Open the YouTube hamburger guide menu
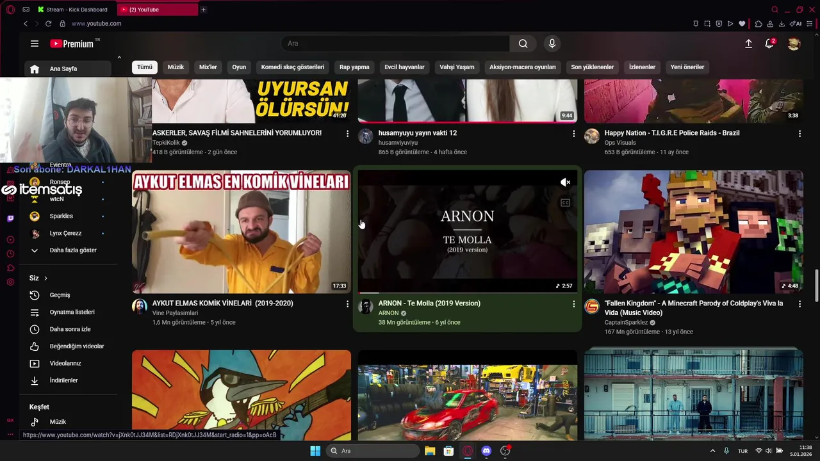The width and height of the screenshot is (820, 461). click(35, 44)
